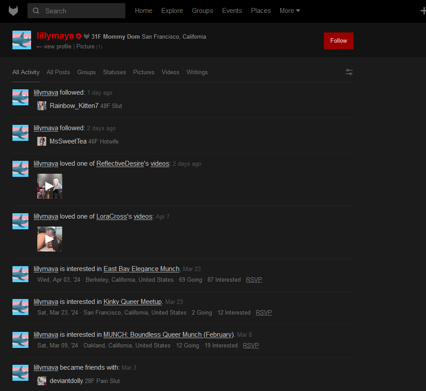
Task: Go to the Home page
Action: click(143, 11)
